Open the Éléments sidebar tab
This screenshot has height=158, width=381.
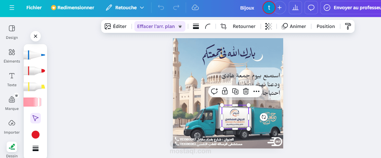coord(12,56)
